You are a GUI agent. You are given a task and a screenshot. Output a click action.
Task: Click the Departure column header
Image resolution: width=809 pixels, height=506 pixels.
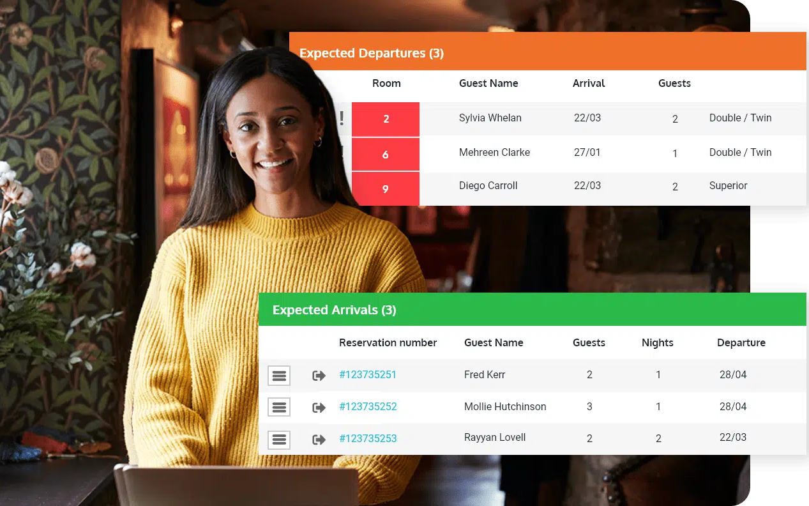coord(741,342)
